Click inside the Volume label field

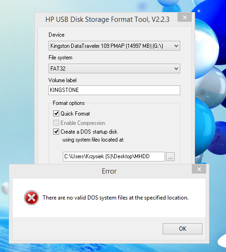114,90
